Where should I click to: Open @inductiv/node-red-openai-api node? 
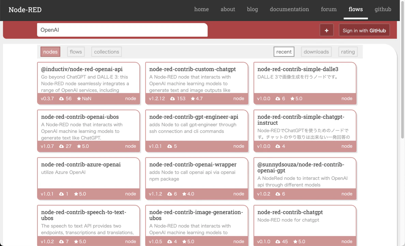(82, 69)
